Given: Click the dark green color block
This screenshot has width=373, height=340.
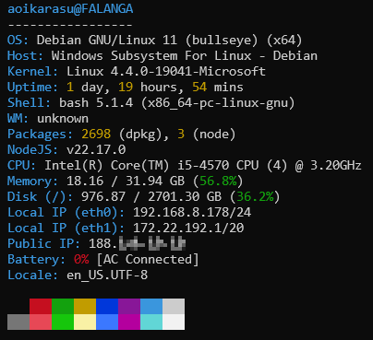Looking at the screenshot, I should pos(63,306).
